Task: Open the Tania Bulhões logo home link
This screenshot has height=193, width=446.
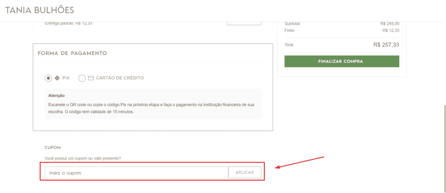Action: 40,10
